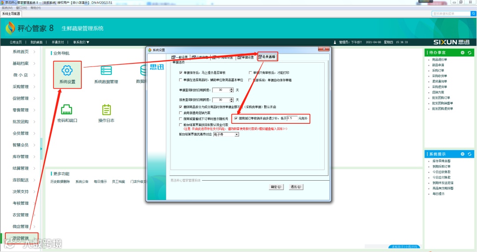This screenshot has width=477, height=252.
Task: Open the 联系我们 dropdown in the nav bar
Action: pos(81,42)
